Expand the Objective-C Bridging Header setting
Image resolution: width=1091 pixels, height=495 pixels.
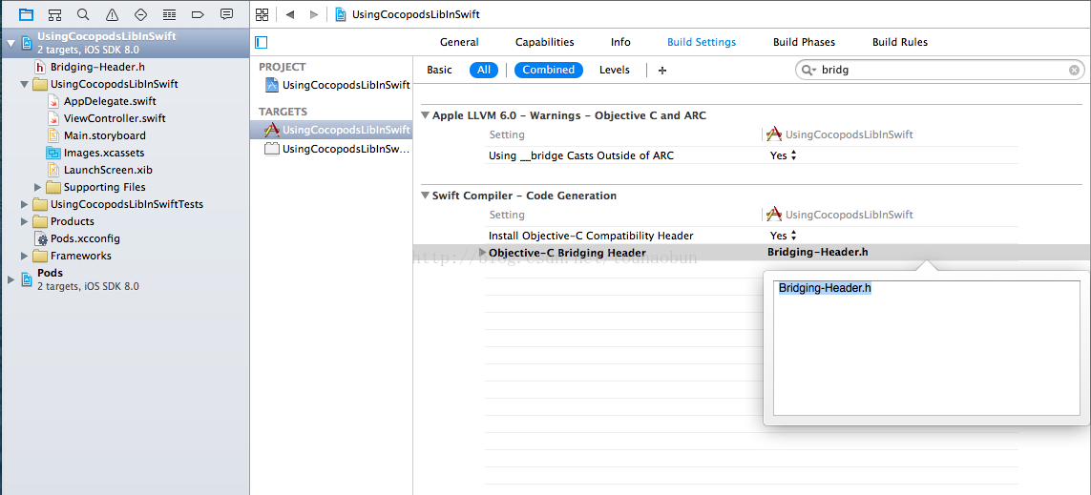tap(483, 253)
